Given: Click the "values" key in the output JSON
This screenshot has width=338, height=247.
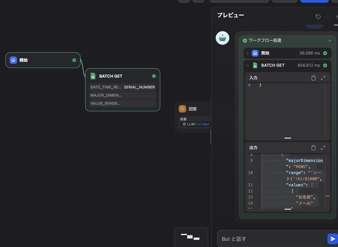Looking at the screenshot, I should [296, 185].
